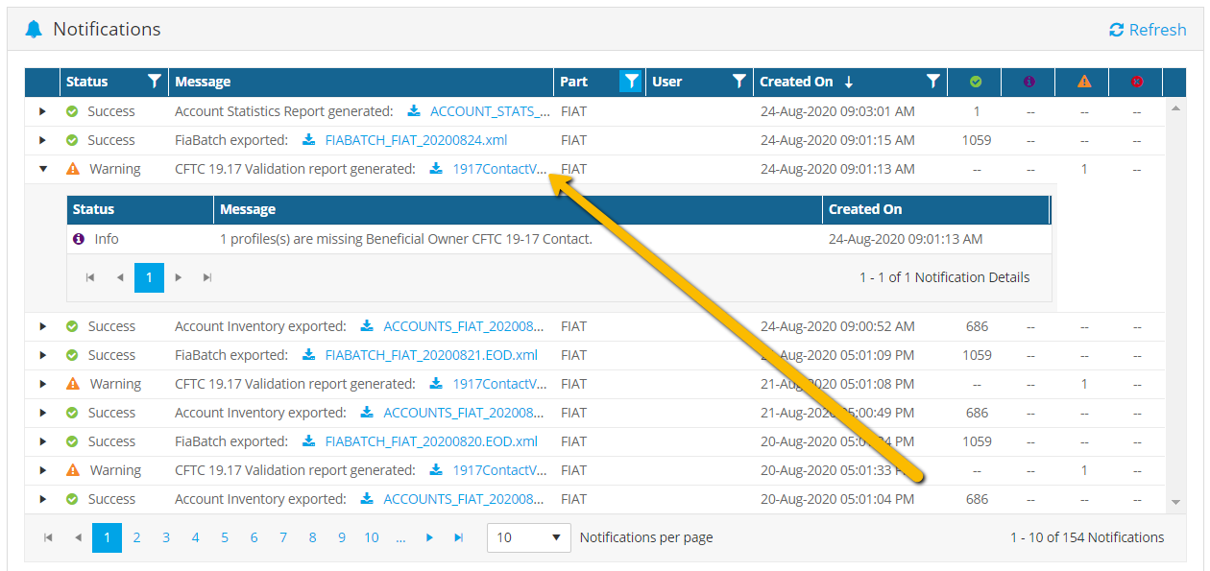Collapse the 24-Aug 09:01:13 AM Warning row

click(42, 169)
